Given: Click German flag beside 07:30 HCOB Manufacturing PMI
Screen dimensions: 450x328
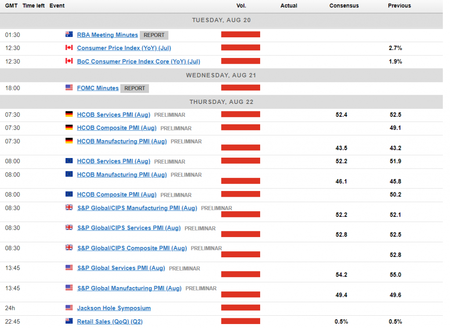Looking at the screenshot, I should tap(69, 141).
